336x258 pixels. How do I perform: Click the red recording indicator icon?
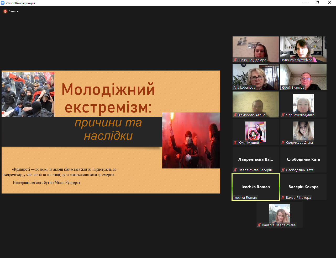(5, 11)
